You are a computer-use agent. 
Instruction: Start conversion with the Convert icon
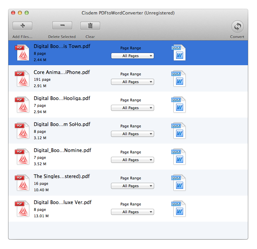(237, 26)
